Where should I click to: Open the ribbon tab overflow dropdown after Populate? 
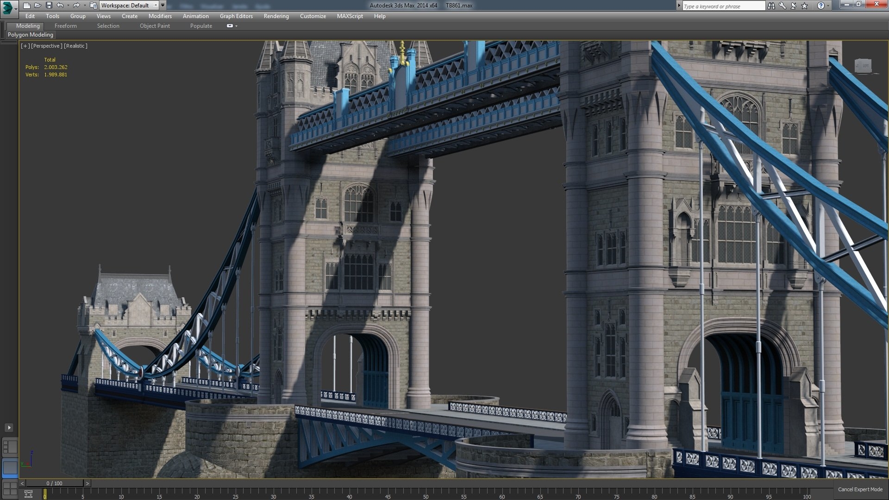(x=231, y=26)
